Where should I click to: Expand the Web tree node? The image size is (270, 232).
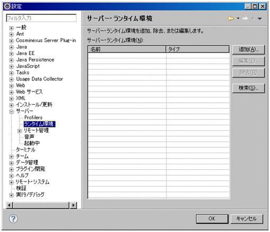pyautogui.click(x=11, y=86)
